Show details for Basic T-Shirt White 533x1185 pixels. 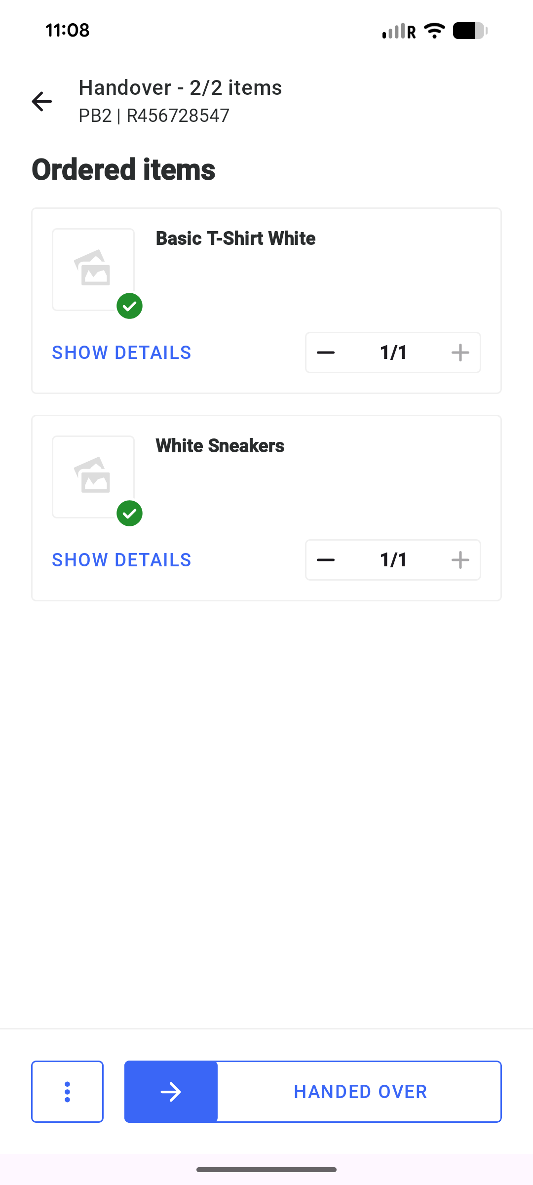(x=121, y=353)
